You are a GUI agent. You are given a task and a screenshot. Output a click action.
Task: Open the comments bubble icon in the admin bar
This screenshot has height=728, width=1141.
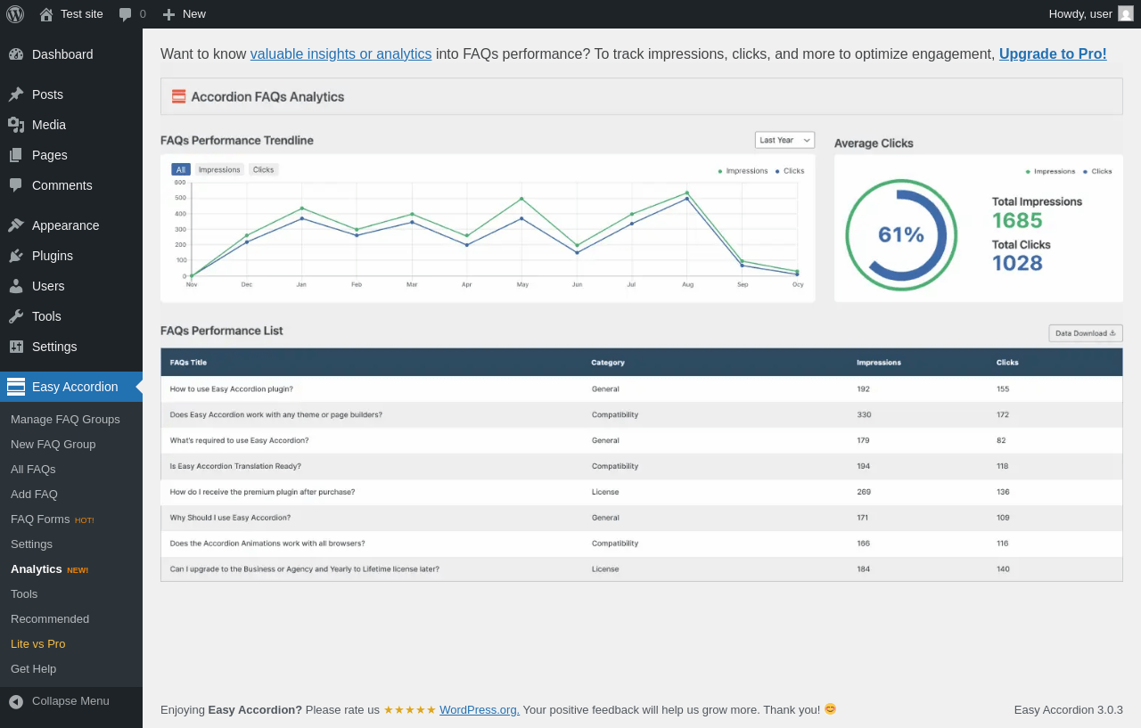126,14
